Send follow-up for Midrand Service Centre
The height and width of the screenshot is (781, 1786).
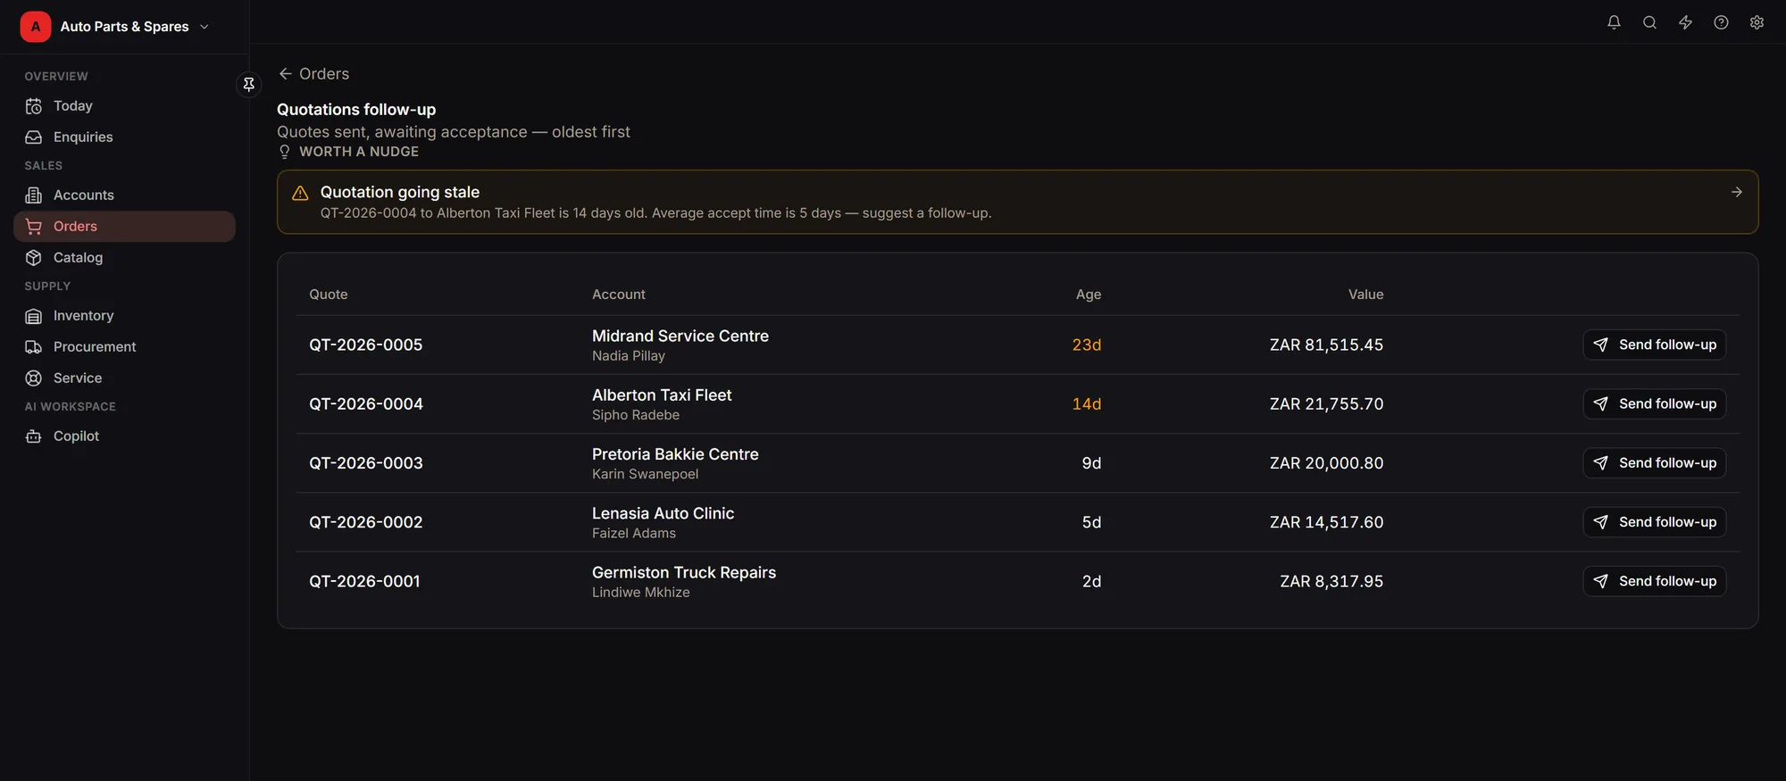click(1654, 345)
